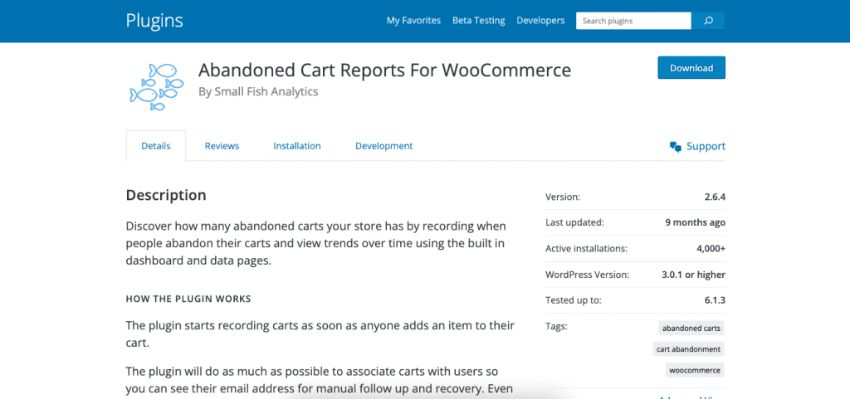Click the Description heading
The image size is (850, 399).
click(x=166, y=195)
